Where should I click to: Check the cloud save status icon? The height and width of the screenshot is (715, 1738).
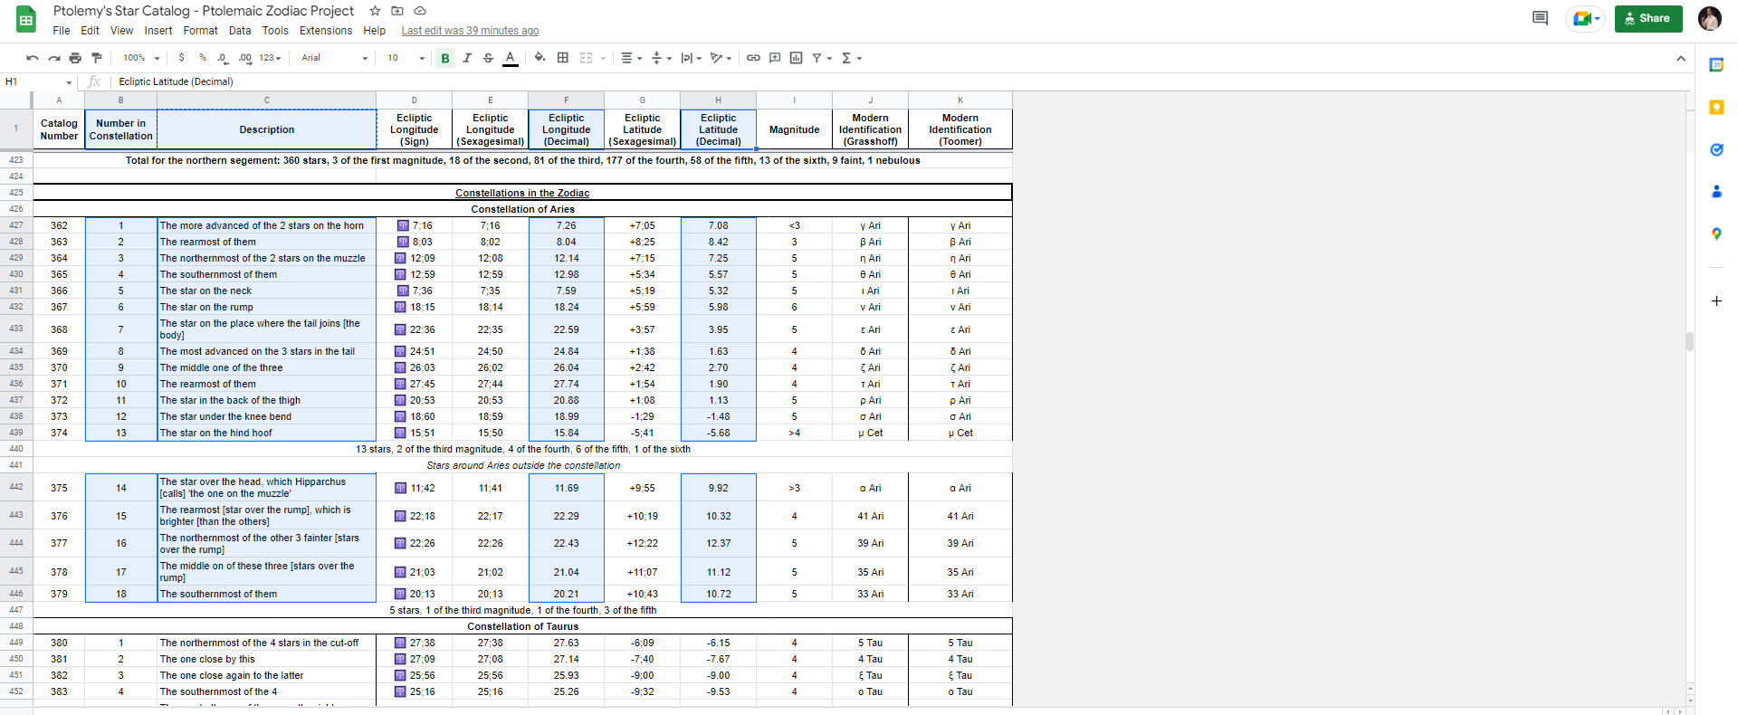pyautogui.click(x=420, y=11)
